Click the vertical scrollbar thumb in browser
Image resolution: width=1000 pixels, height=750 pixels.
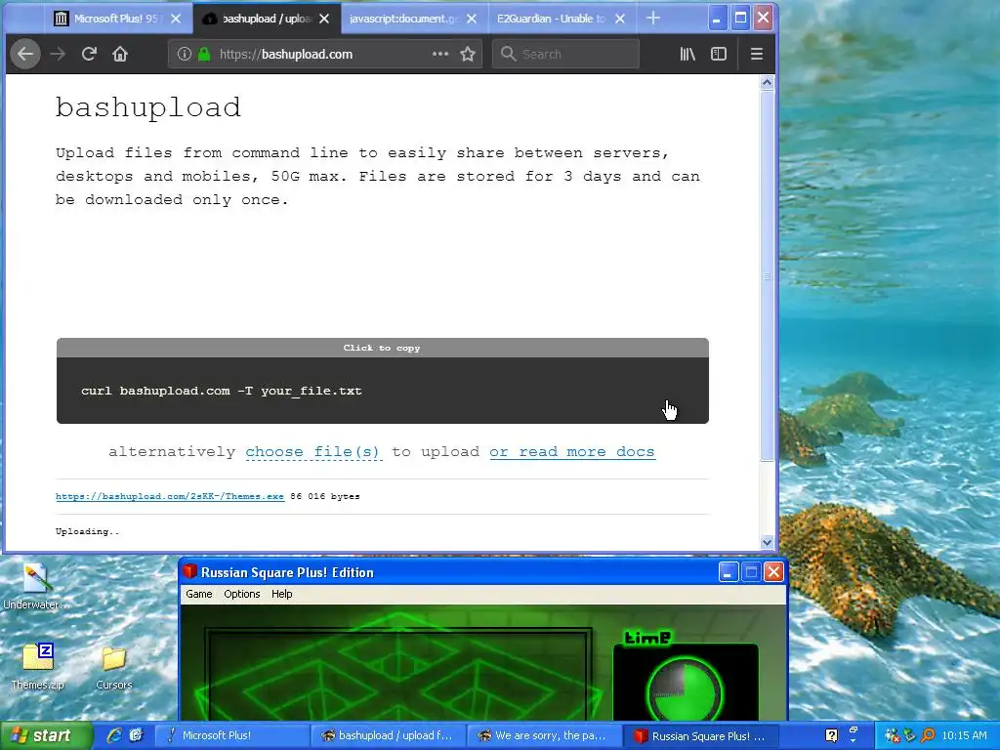[768, 275]
